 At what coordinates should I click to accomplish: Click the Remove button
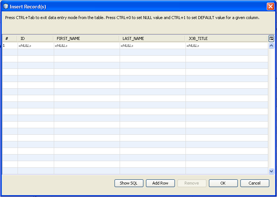(192, 183)
